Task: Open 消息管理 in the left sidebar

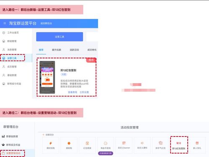Action: click(x=12, y=50)
